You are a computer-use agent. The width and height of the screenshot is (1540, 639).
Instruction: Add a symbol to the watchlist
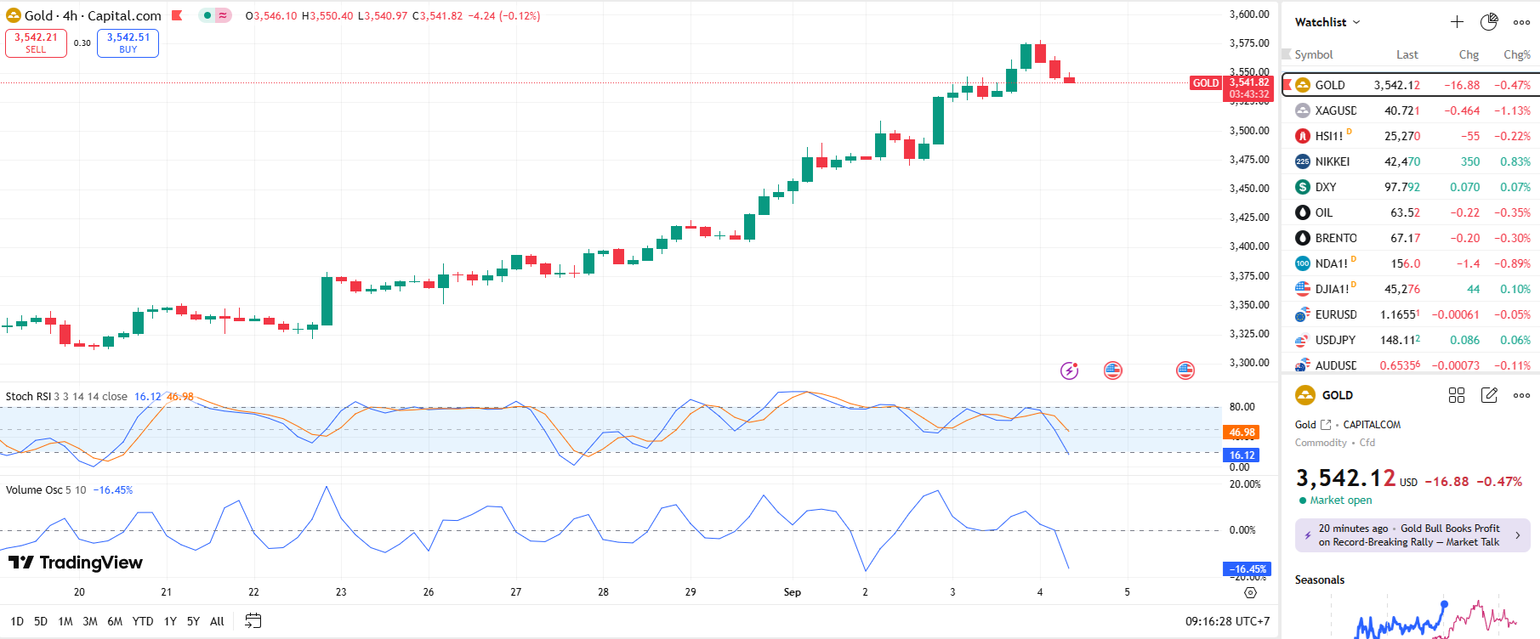[x=1457, y=22]
